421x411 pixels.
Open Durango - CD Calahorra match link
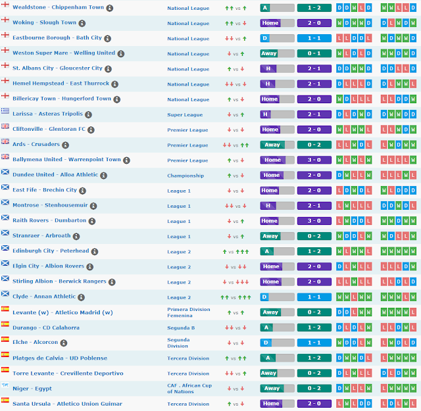[x=46, y=327]
